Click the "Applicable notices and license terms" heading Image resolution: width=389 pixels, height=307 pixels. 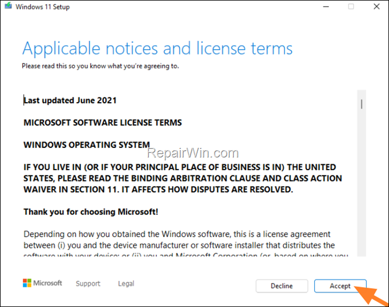(x=157, y=49)
